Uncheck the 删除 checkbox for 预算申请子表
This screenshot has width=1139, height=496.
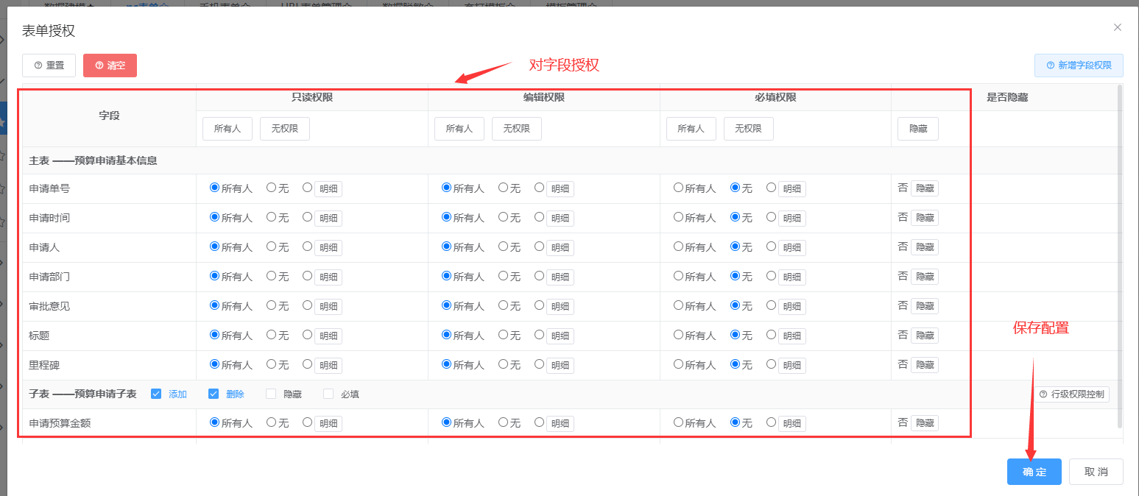[x=214, y=394]
